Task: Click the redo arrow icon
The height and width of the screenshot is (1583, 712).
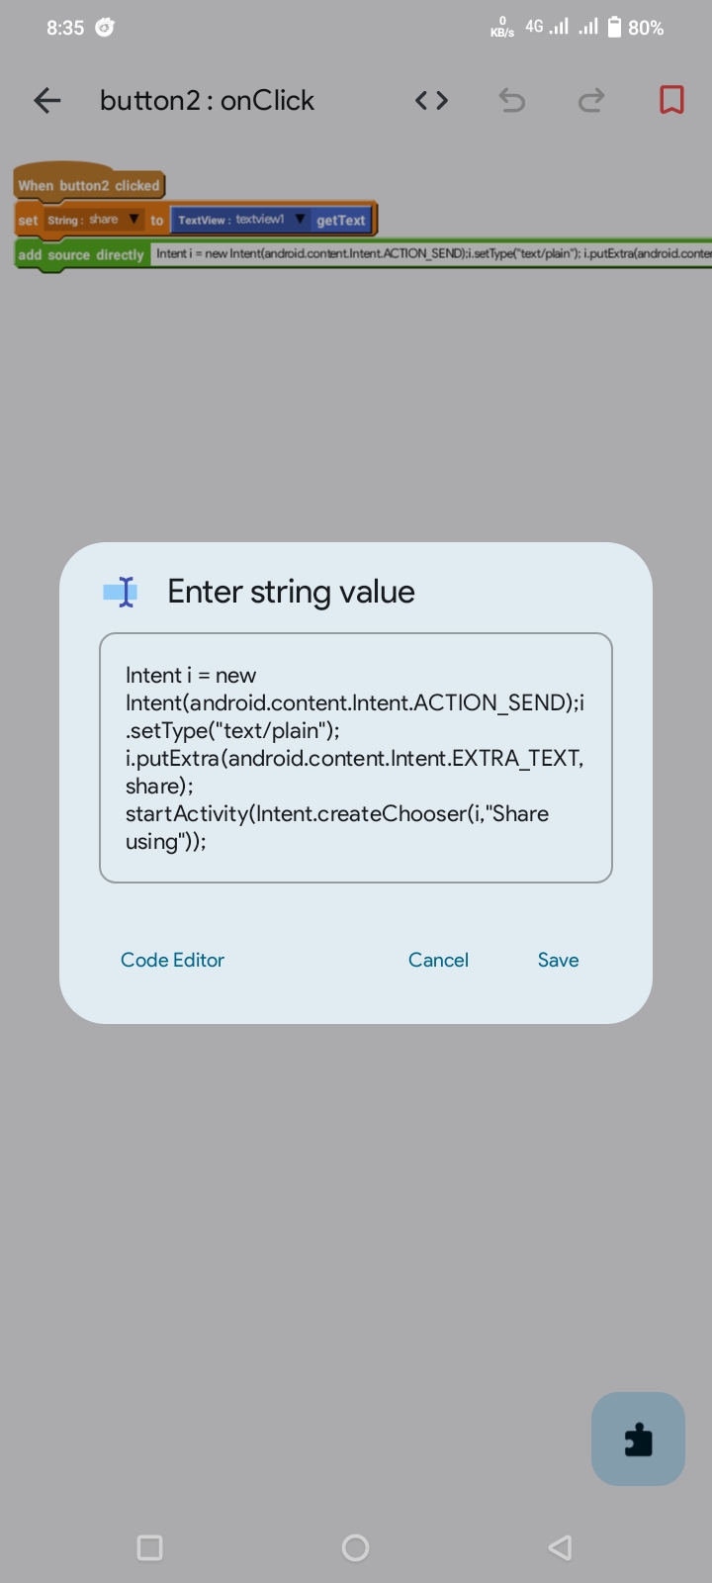Action: pyautogui.click(x=591, y=100)
